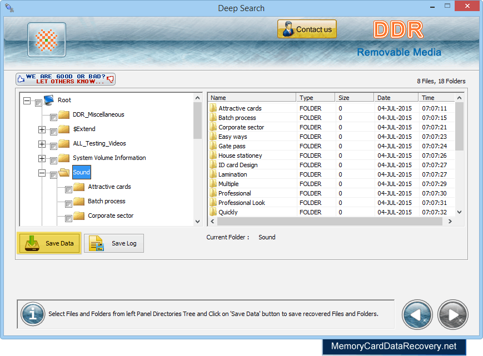The width and height of the screenshot is (483, 356).
Task: Collapse the Sound tree node
Action: coord(42,173)
